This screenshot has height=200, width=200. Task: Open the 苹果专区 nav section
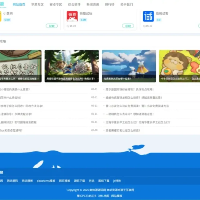pyautogui.click(x=37, y=4)
